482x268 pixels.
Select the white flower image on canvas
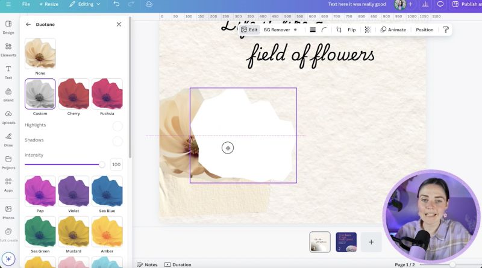point(243,136)
